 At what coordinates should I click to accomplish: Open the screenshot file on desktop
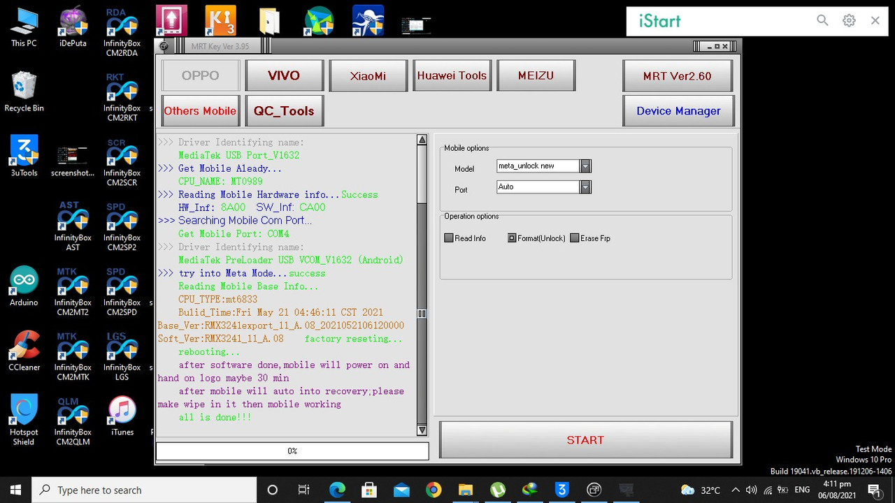tap(73, 161)
